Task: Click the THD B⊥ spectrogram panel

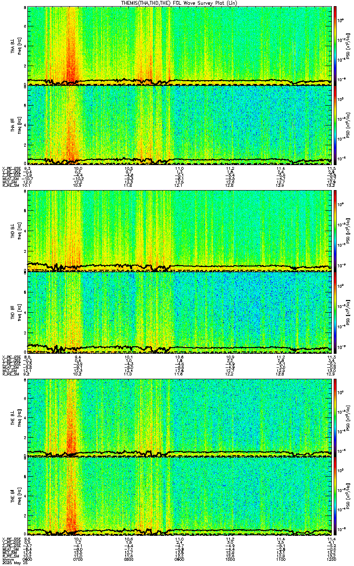Action: pos(180,231)
